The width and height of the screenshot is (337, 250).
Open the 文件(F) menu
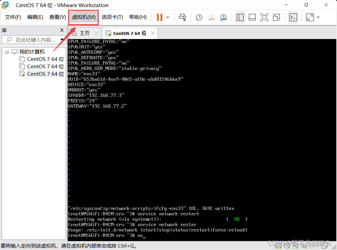tap(13, 17)
